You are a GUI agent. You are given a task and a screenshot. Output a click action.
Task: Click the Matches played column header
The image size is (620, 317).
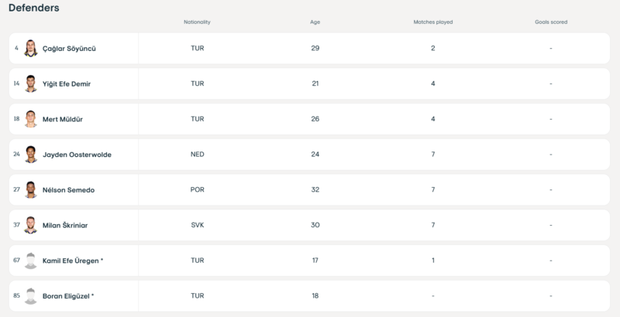coord(433,22)
